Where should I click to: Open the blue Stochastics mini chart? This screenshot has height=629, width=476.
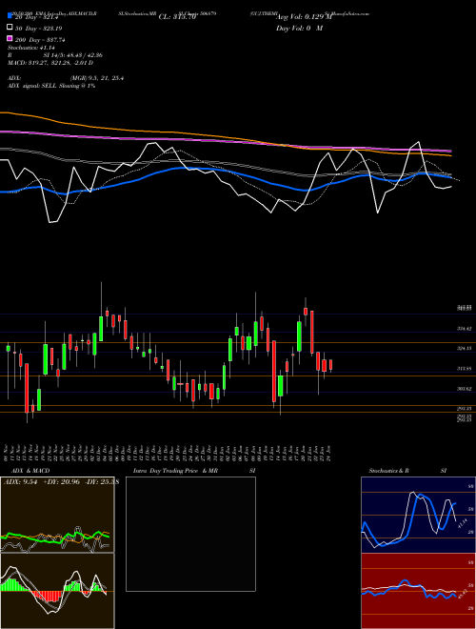coord(418,515)
